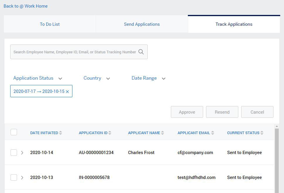Expand the Charles Frost application row
Screen dimensions: 284x193
pos(22,153)
